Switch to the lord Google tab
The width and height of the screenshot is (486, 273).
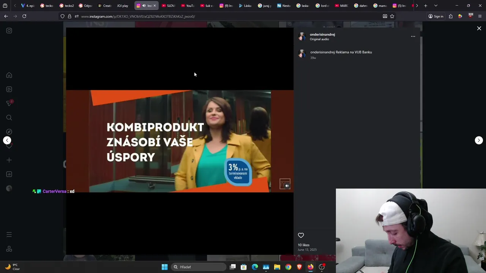coord(322,6)
